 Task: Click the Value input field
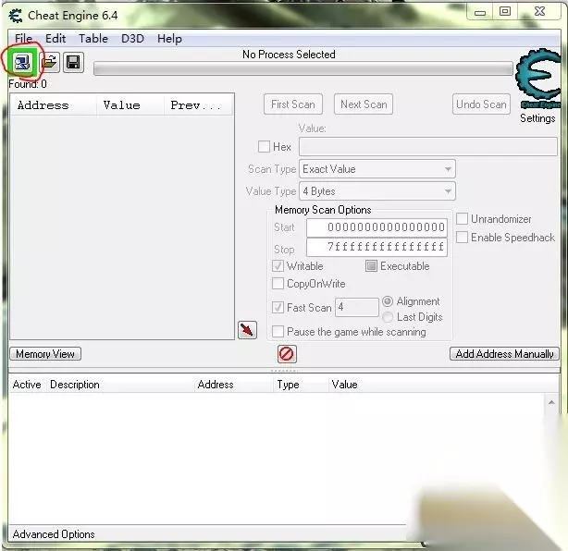(428, 147)
